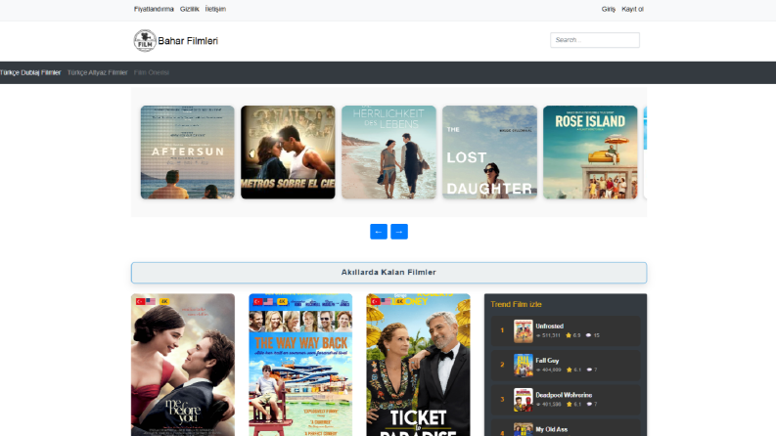Screen dimensions: 776x436
Task: Advance carousel with right arrow button
Action: click(x=399, y=232)
